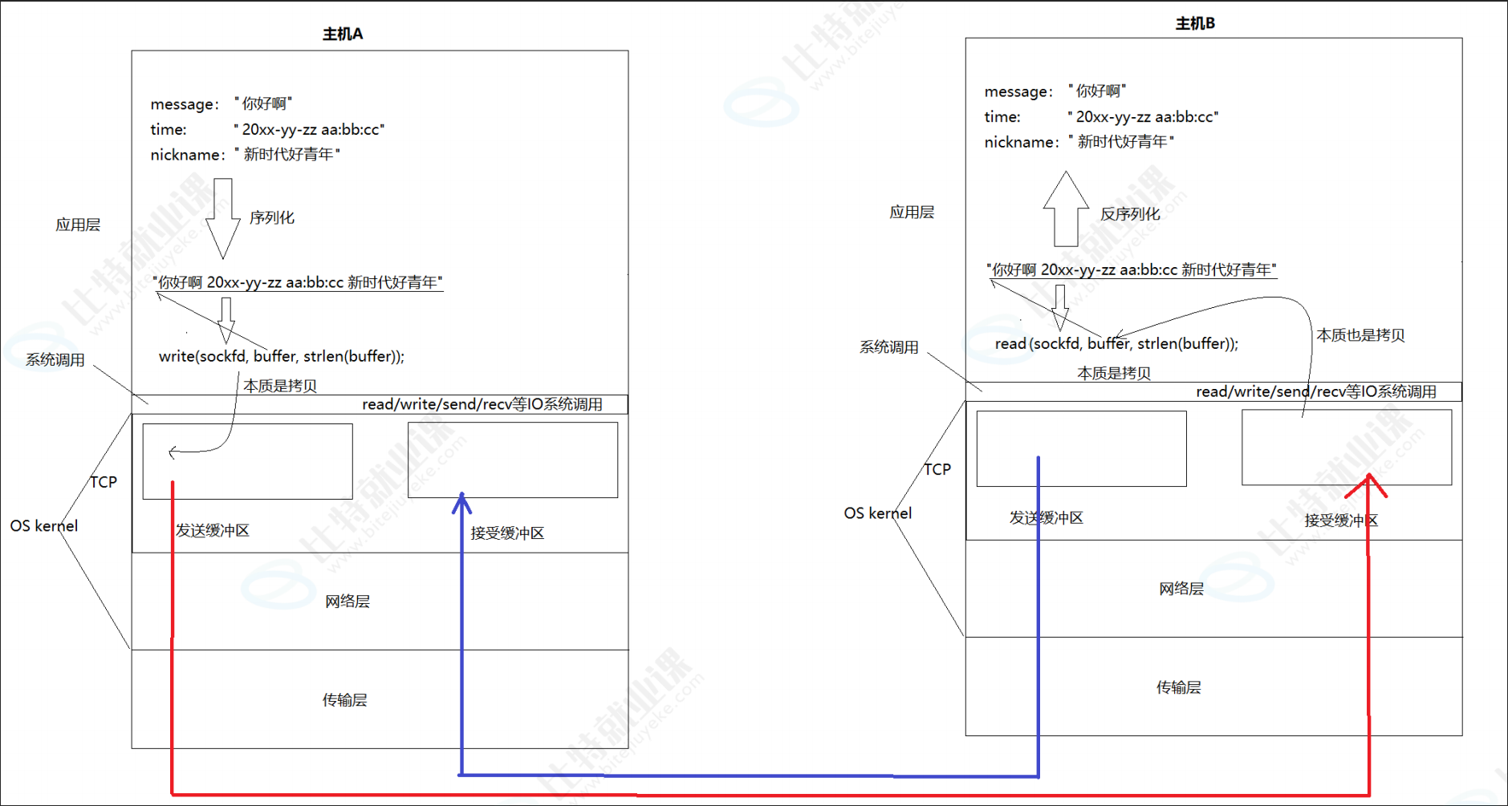Click 接受缓冲区 label in 主机B
Image resolution: width=1508 pixels, height=806 pixels.
coord(1341,520)
